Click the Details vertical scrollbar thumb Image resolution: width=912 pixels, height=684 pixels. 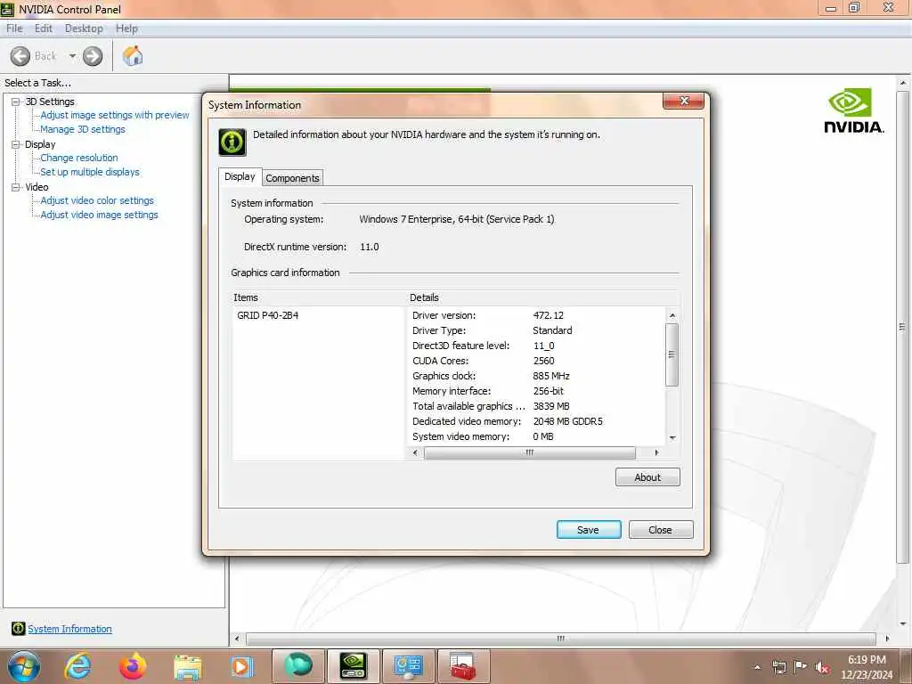coord(672,354)
